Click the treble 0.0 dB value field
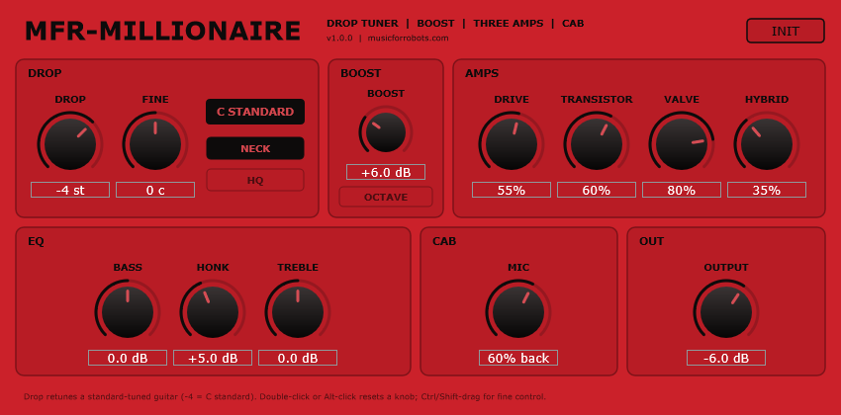The image size is (841, 415). pyautogui.click(x=298, y=358)
